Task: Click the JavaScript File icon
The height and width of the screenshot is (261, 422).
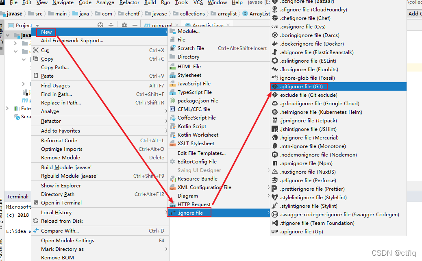Action: point(172,84)
